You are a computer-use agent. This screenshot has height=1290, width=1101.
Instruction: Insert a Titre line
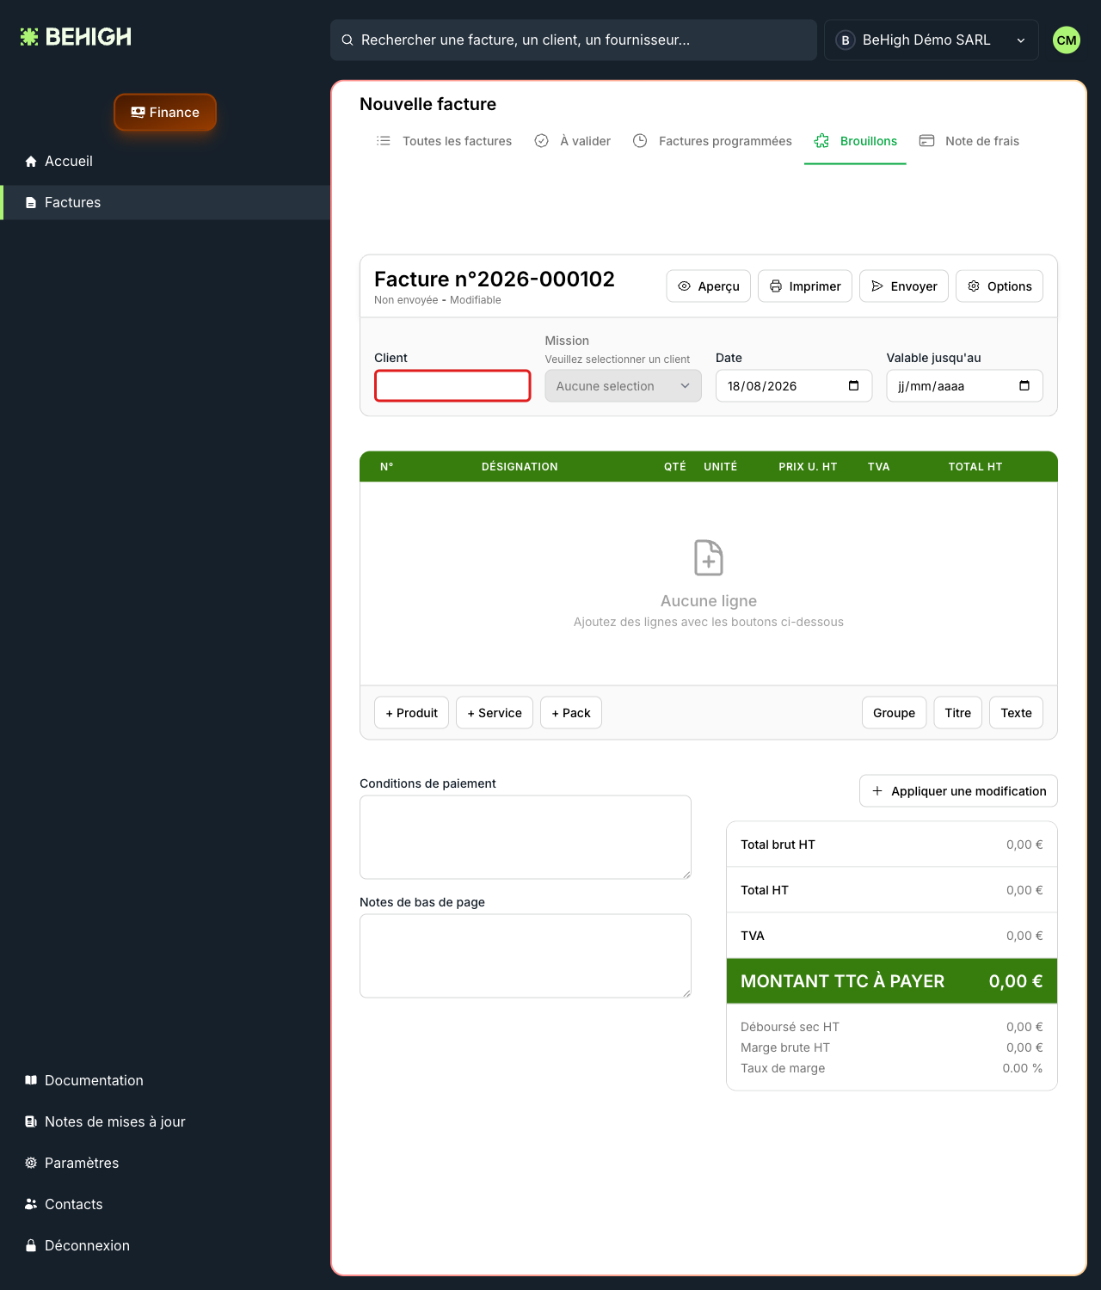click(x=958, y=713)
